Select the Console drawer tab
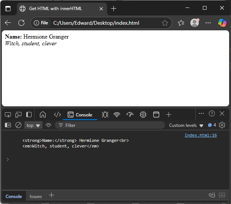 point(14,197)
